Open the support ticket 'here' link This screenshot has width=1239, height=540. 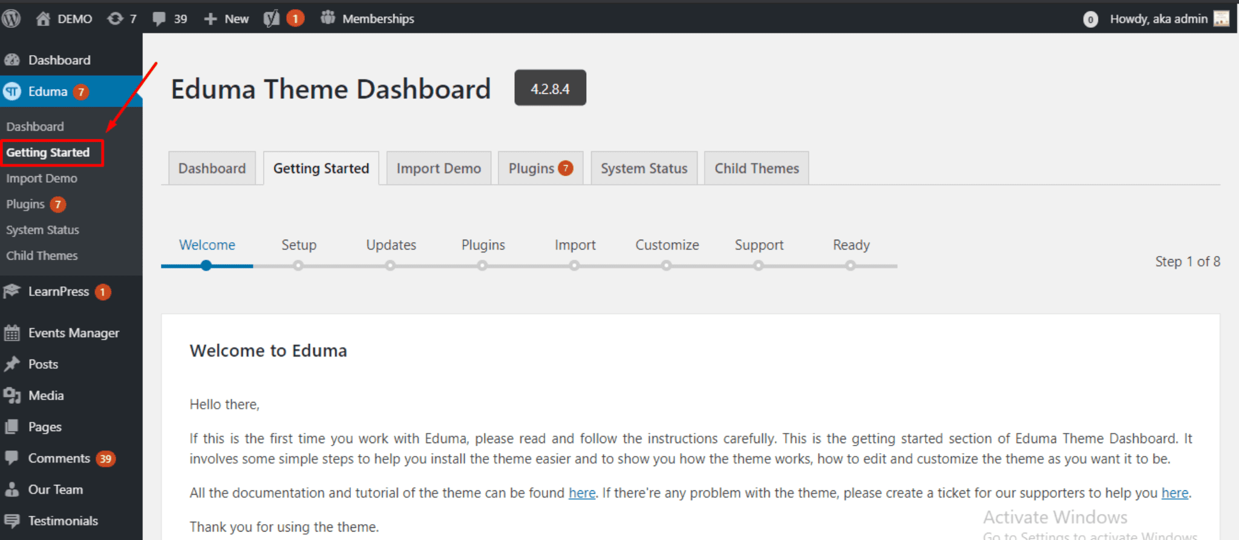[x=1175, y=493]
